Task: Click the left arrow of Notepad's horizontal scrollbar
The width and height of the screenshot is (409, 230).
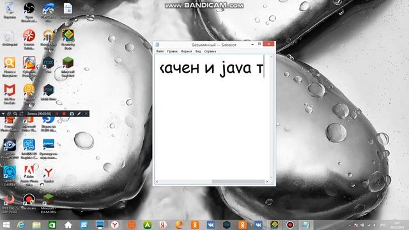Action: tap(157, 181)
